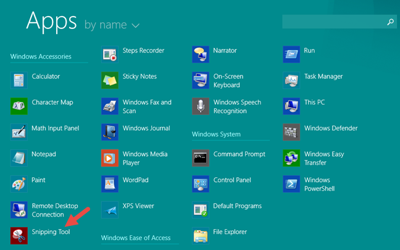Click the magnifying glass search button
The height and width of the screenshot is (250, 400).
[390, 22]
